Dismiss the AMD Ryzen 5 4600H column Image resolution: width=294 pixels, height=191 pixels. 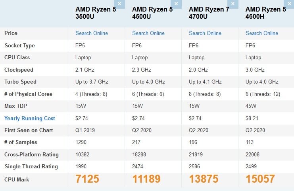coord(291,4)
